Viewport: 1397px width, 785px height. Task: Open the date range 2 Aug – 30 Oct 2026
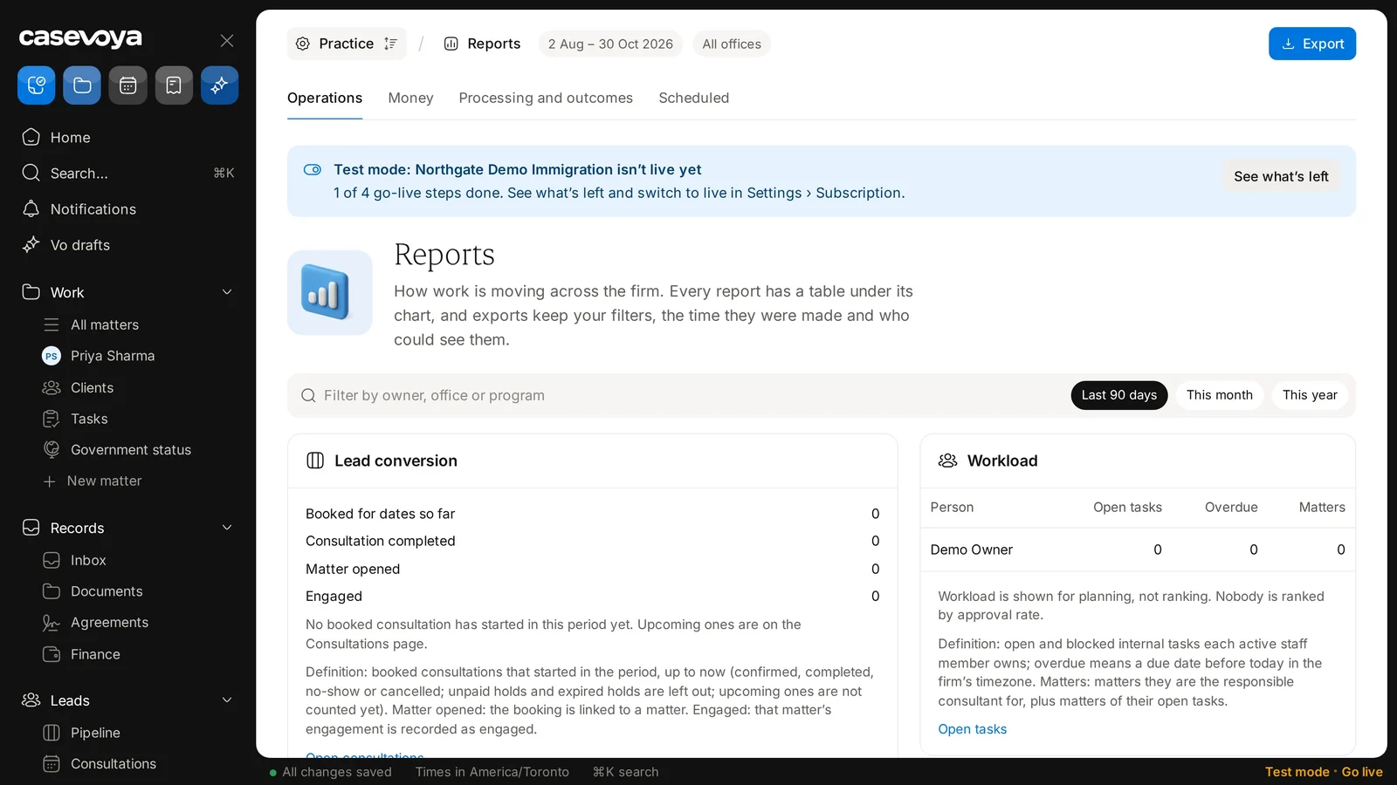(610, 44)
